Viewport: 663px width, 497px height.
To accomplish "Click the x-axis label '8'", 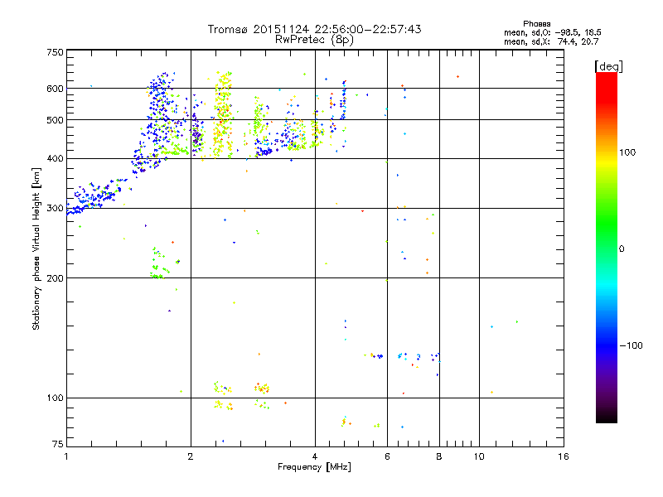I will [439, 456].
